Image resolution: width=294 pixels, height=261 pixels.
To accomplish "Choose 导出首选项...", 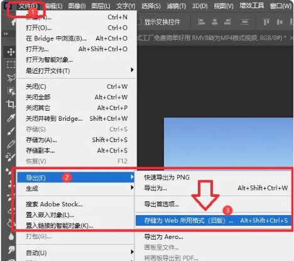I will click(213, 204).
